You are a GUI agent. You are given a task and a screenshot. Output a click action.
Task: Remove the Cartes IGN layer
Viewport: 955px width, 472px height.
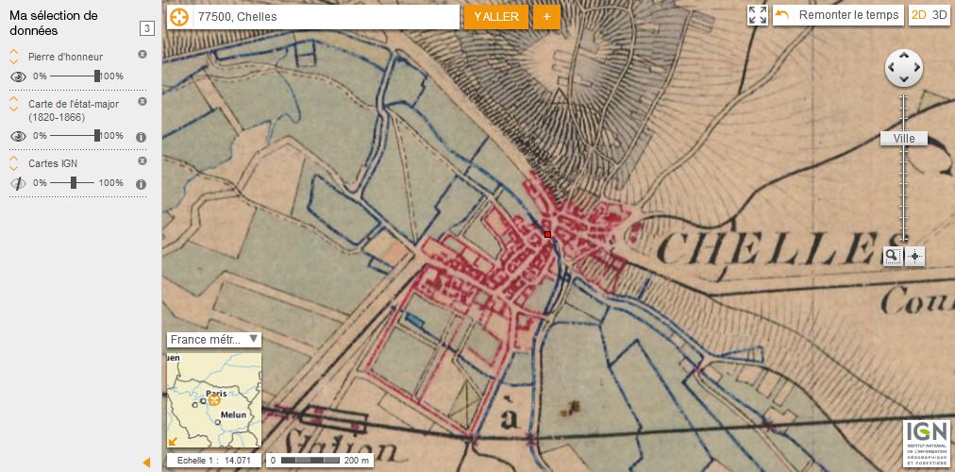coord(142,160)
